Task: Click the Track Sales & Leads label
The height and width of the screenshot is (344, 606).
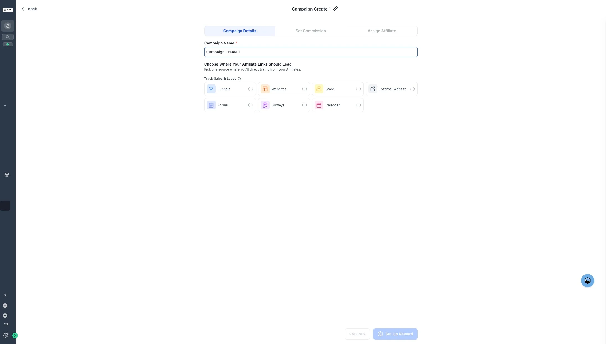Action: click(x=220, y=79)
